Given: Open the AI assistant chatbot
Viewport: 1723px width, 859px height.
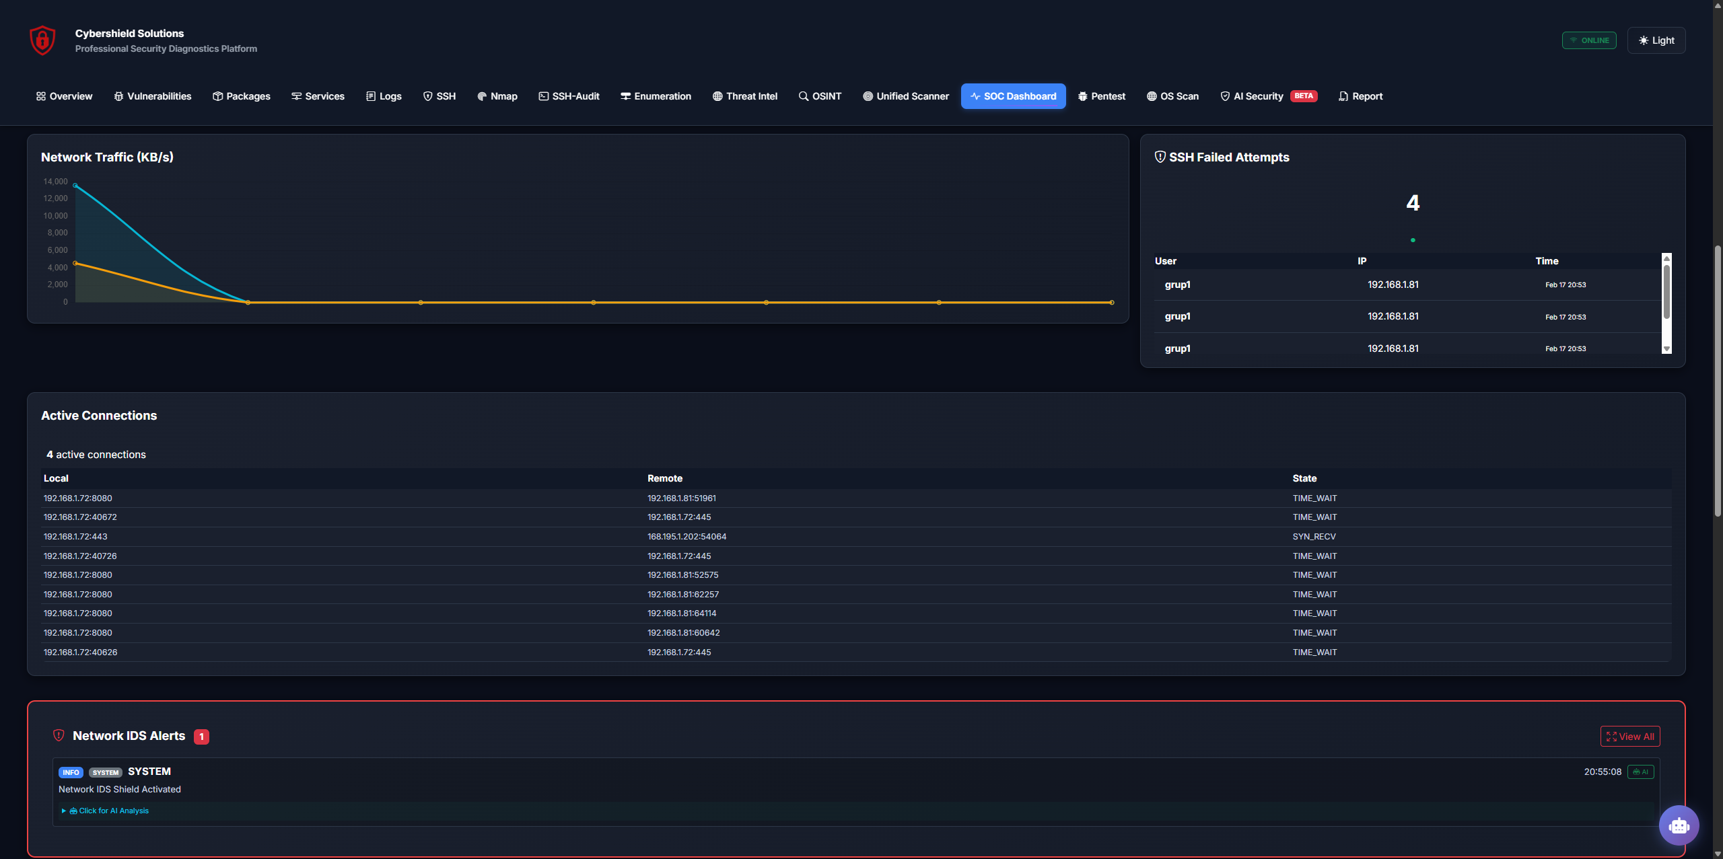Looking at the screenshot, I should pos(1679,825).
